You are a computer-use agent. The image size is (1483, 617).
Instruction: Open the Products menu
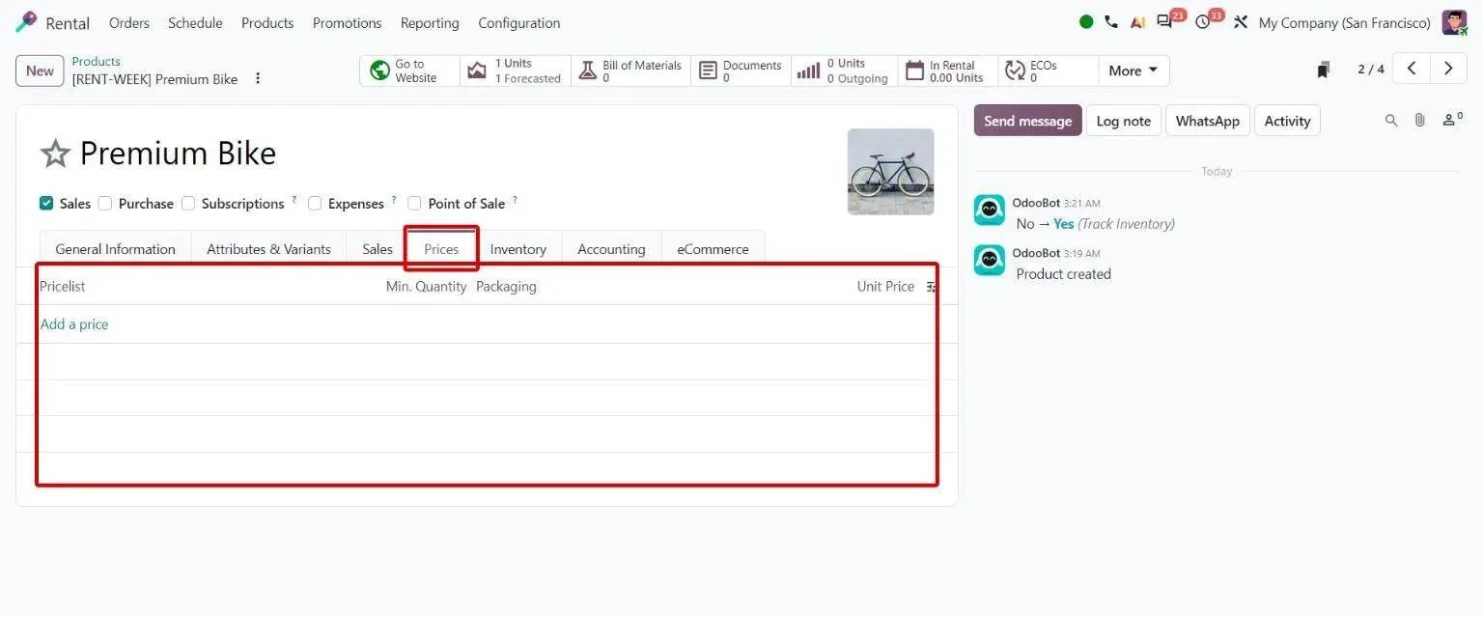click(267, 23)
